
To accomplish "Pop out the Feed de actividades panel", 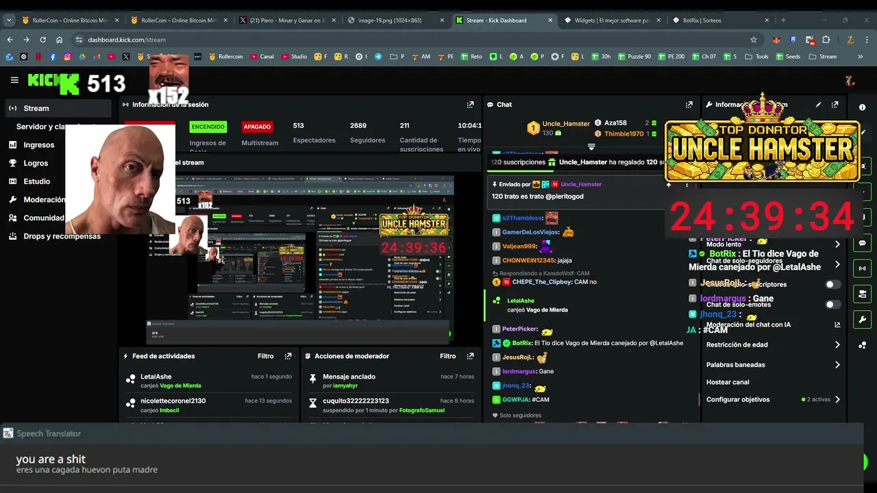I will click(x=288, y=356).
